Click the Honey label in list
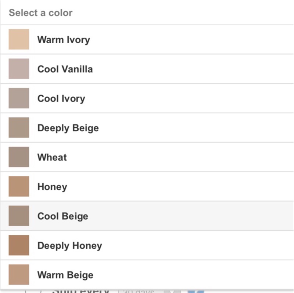Viewport: 294px width, 293px height. [x=52, y=187]
